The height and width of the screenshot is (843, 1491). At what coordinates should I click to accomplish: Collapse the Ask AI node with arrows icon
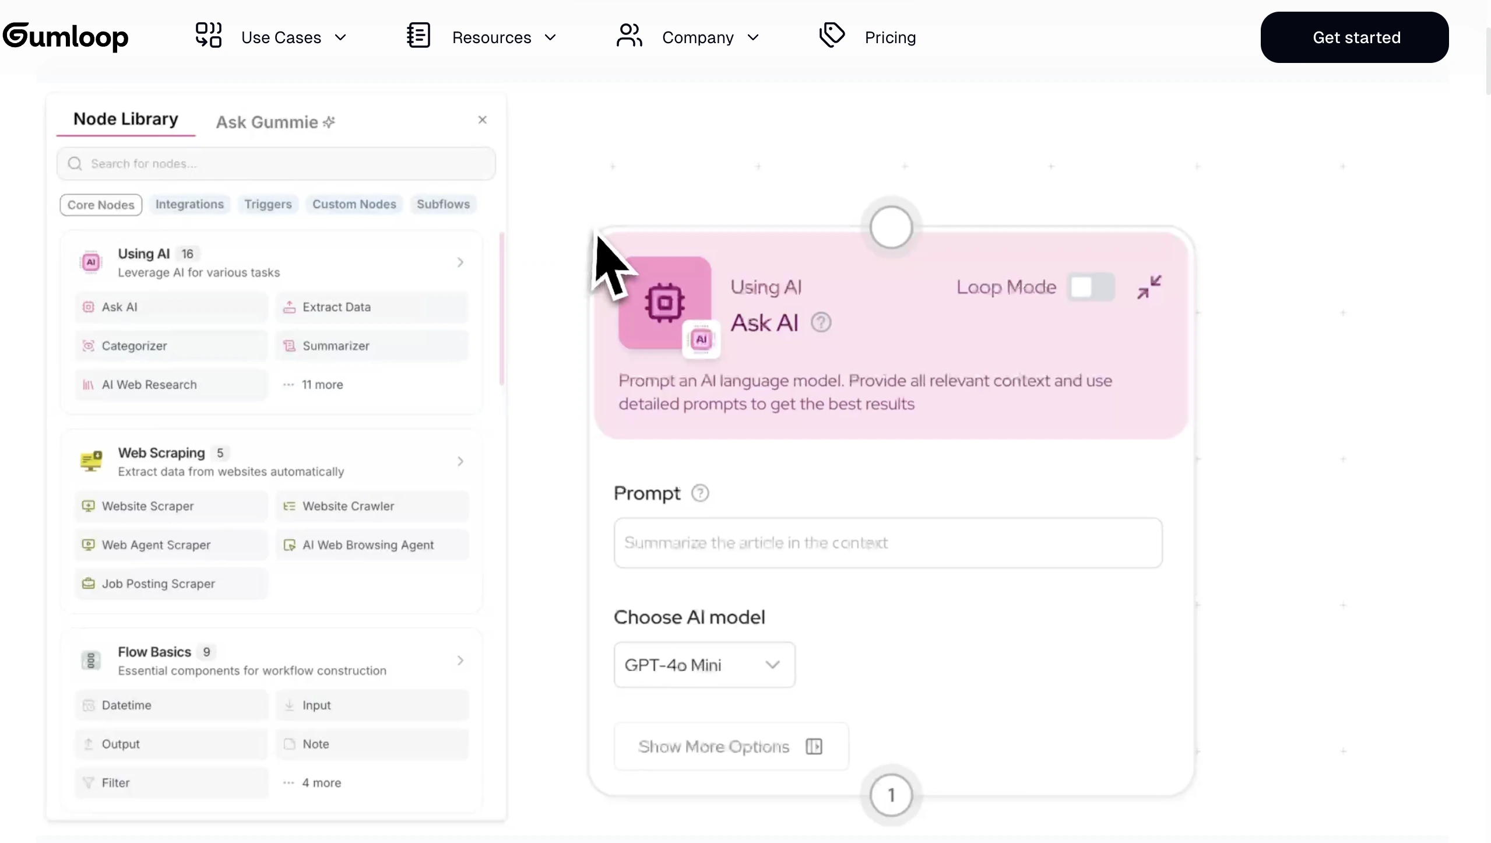[1149, 287]
